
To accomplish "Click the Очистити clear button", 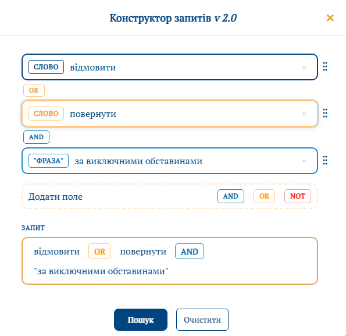I will [202, 320].
